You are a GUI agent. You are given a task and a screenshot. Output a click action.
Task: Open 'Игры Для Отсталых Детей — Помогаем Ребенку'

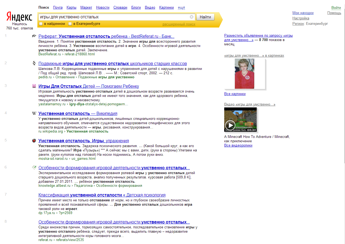point(89,86)
